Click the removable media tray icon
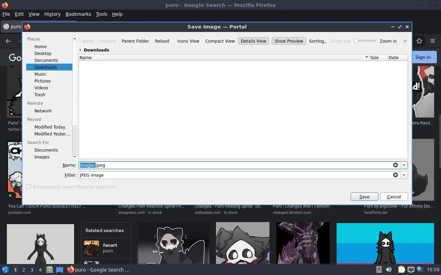This screenshot has width=441, height=275. click(379, 269)
